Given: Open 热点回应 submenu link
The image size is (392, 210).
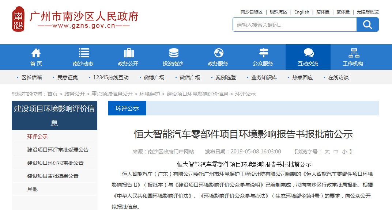Looking at the screenshot, I should pos(302,77).
